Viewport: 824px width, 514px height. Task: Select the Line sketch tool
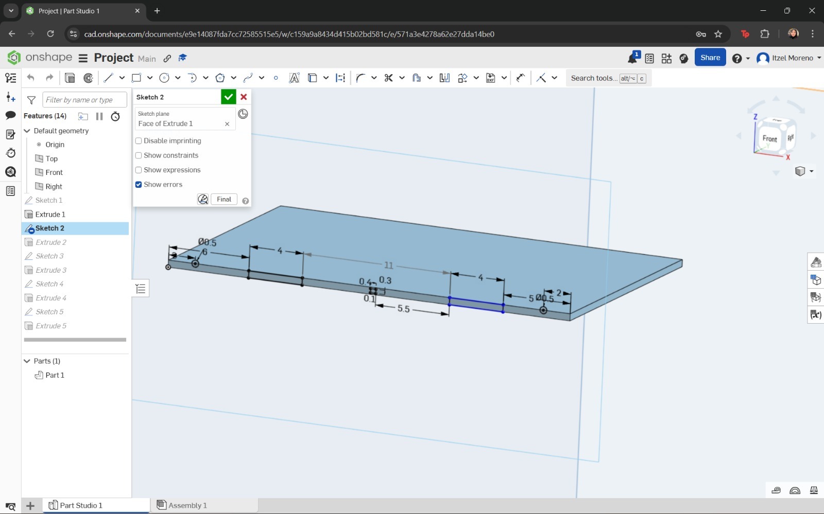(x=109, y=78)
